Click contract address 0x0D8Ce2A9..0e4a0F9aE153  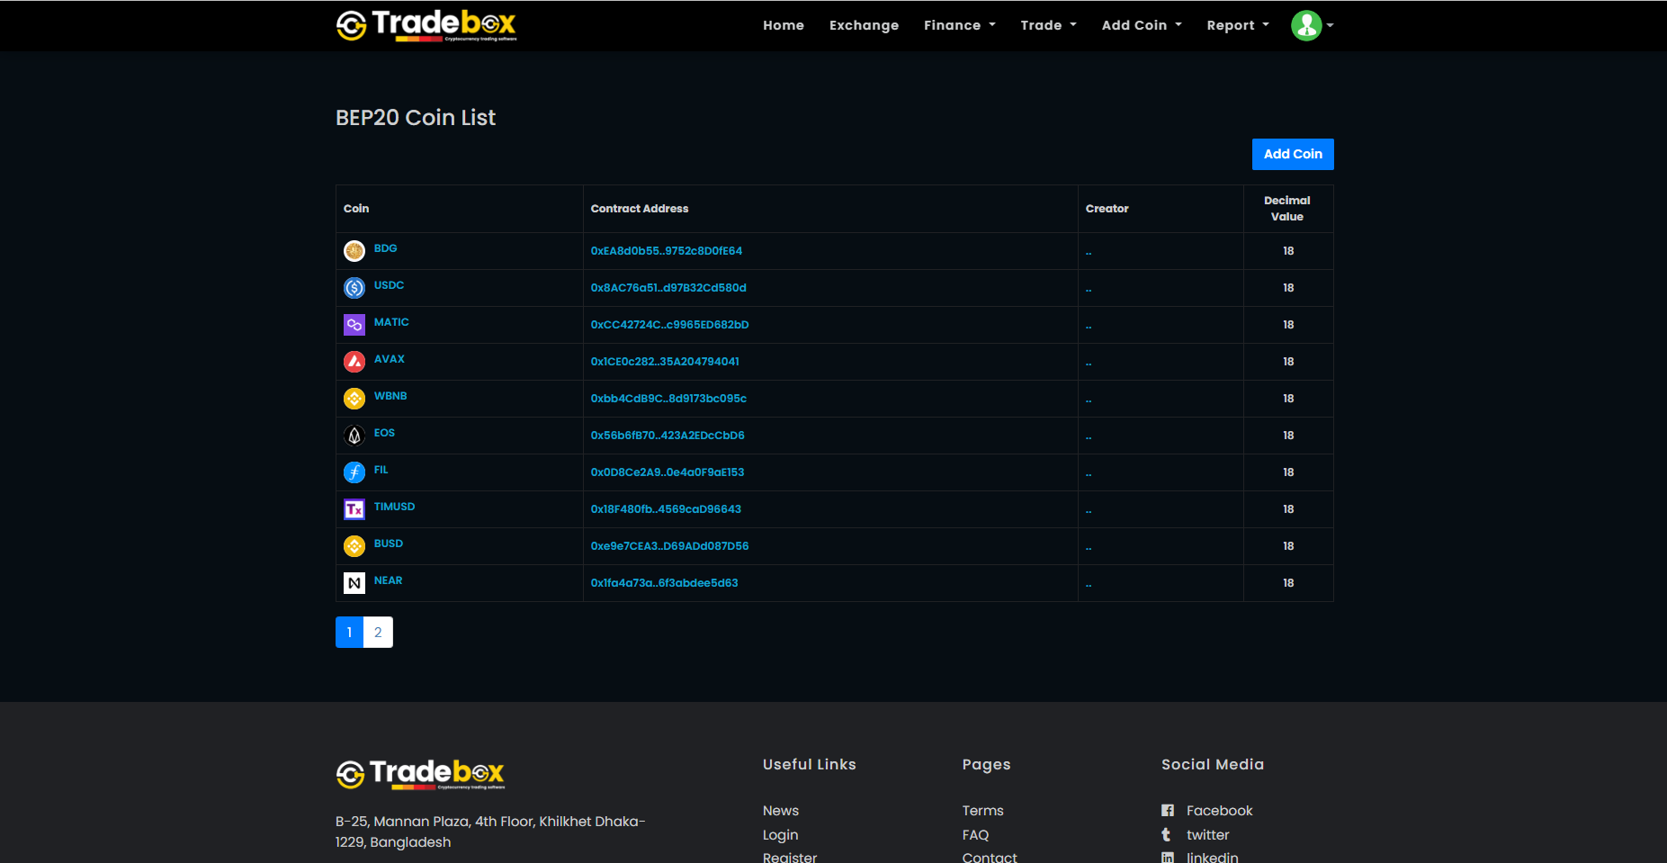click(x=668, y=472)
